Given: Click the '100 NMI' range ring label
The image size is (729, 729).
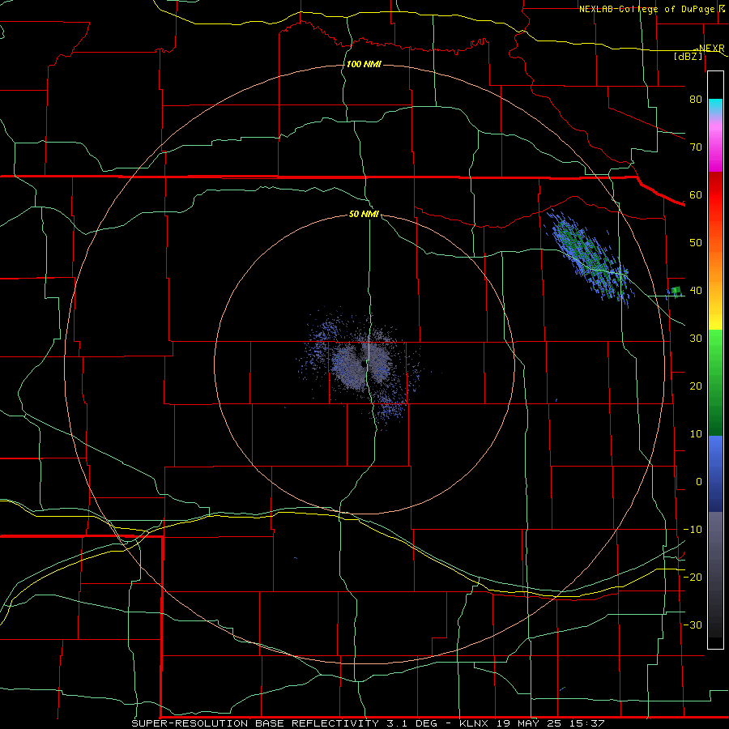Looking at the screenshot, I should pos(364,64).
